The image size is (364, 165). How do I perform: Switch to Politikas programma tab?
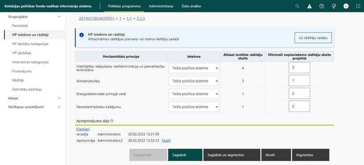[124, 6]
